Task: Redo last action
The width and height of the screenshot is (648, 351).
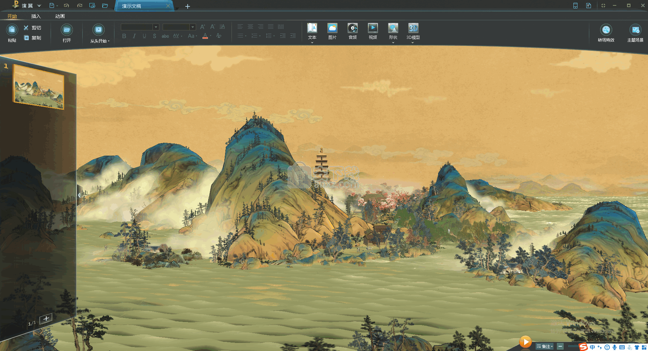Action: (80, 5)
